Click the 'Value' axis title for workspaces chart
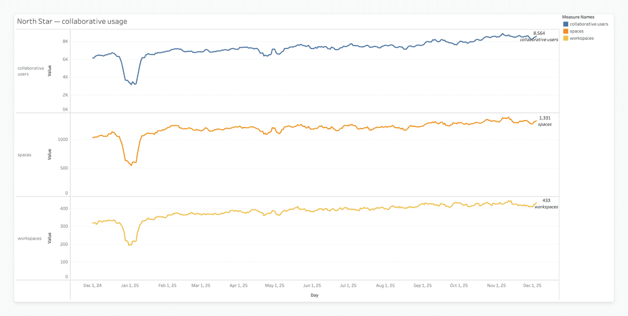 [50, 238]
